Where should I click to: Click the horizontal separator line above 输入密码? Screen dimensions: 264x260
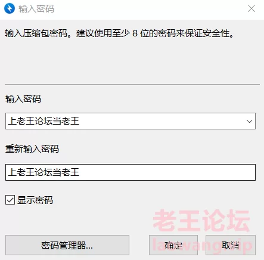(132, 84)
